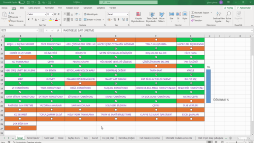Open the Genel number format dropdown
Image resolution: width=254 pixels, height=143 pixels.
point(127,14)
